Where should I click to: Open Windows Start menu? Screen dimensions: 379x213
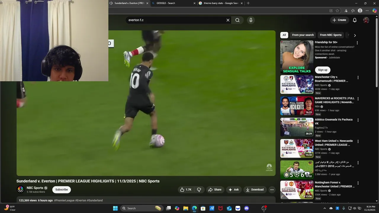tap(115, 208)
